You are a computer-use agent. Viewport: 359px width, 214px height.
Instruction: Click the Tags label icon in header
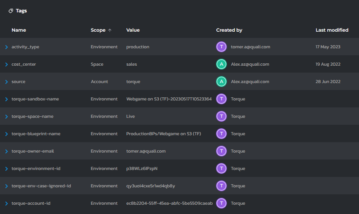click(x=11, y=11)
